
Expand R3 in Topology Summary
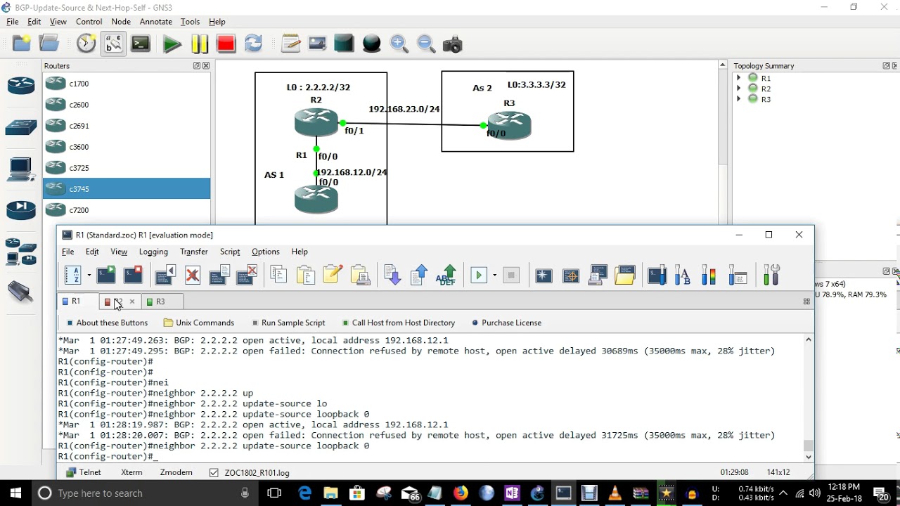point(738,99)
